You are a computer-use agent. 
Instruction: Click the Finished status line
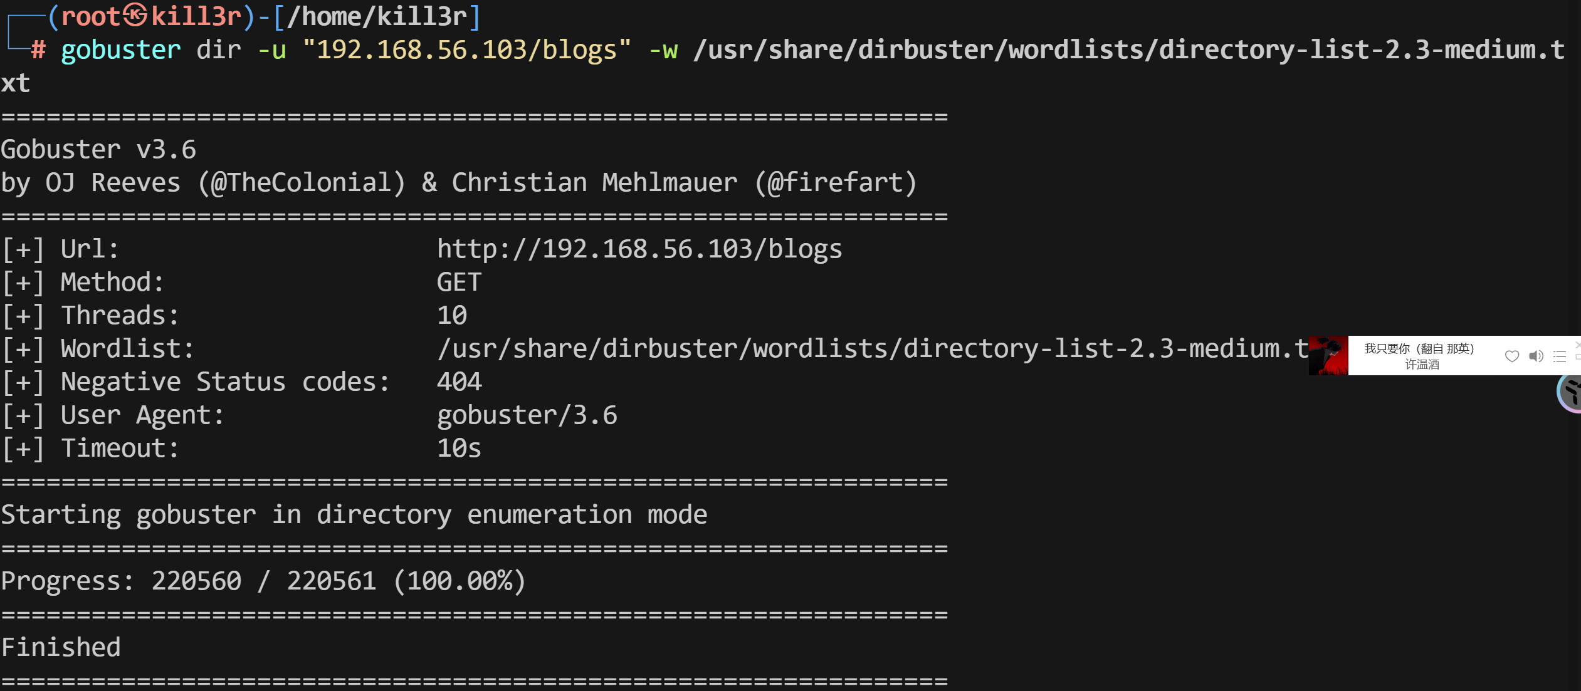(61, 647)
